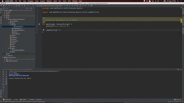
Task: Click text 'Process finished with exit code 0'
Action: (20, 78)
